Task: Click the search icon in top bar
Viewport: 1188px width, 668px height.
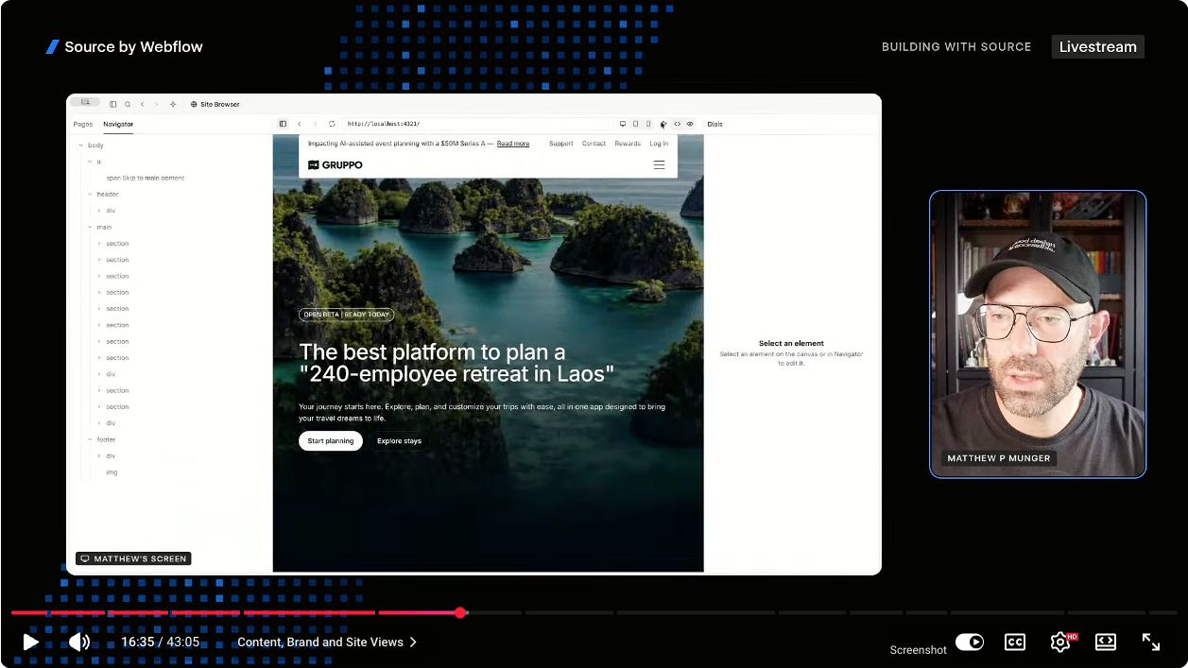Action: (x=128, y=104)
